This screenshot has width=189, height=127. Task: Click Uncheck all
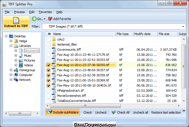coord(140,112)
